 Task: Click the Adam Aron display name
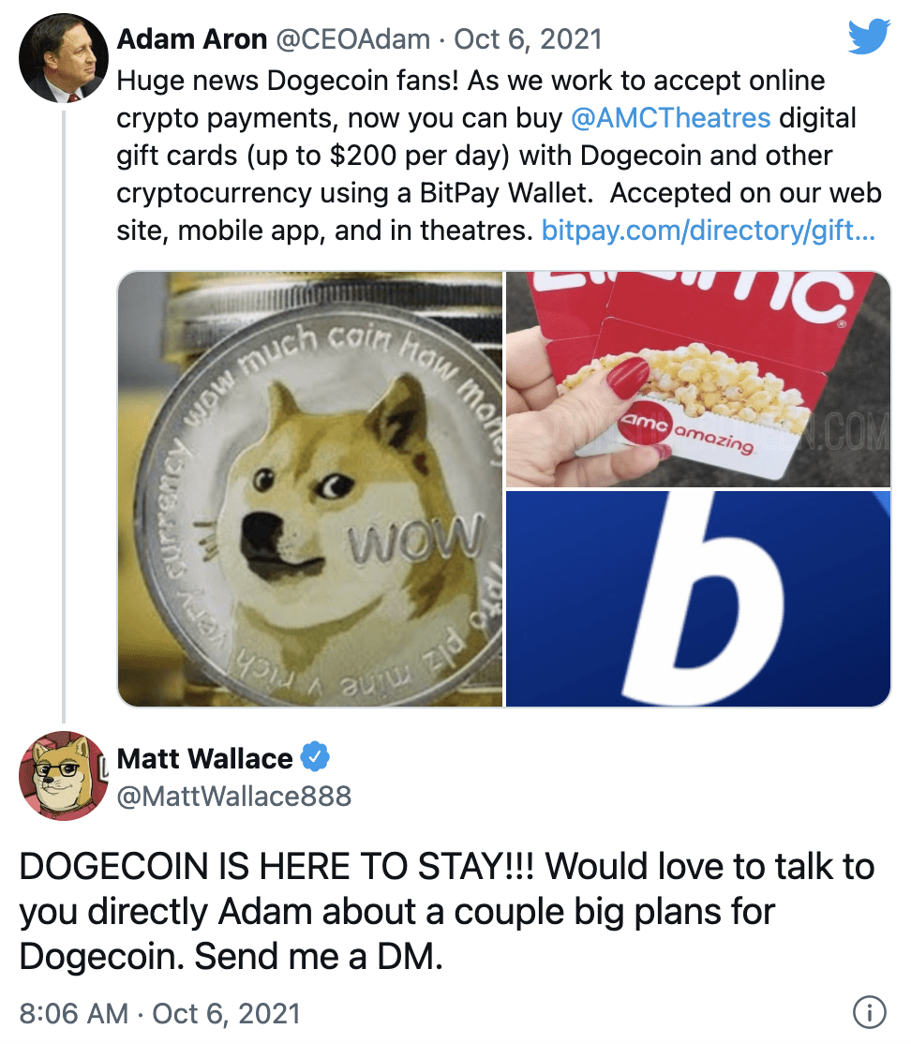tap(192, 39)
